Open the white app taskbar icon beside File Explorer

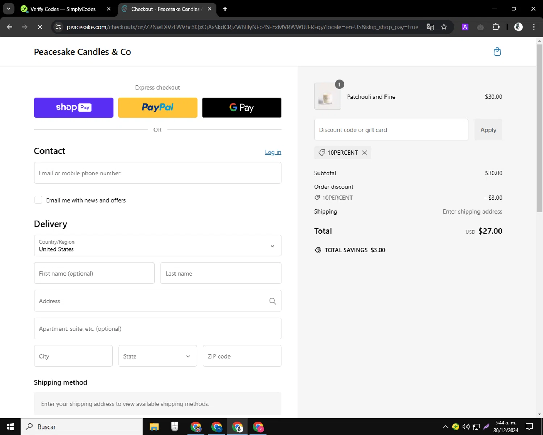[175, 427]
